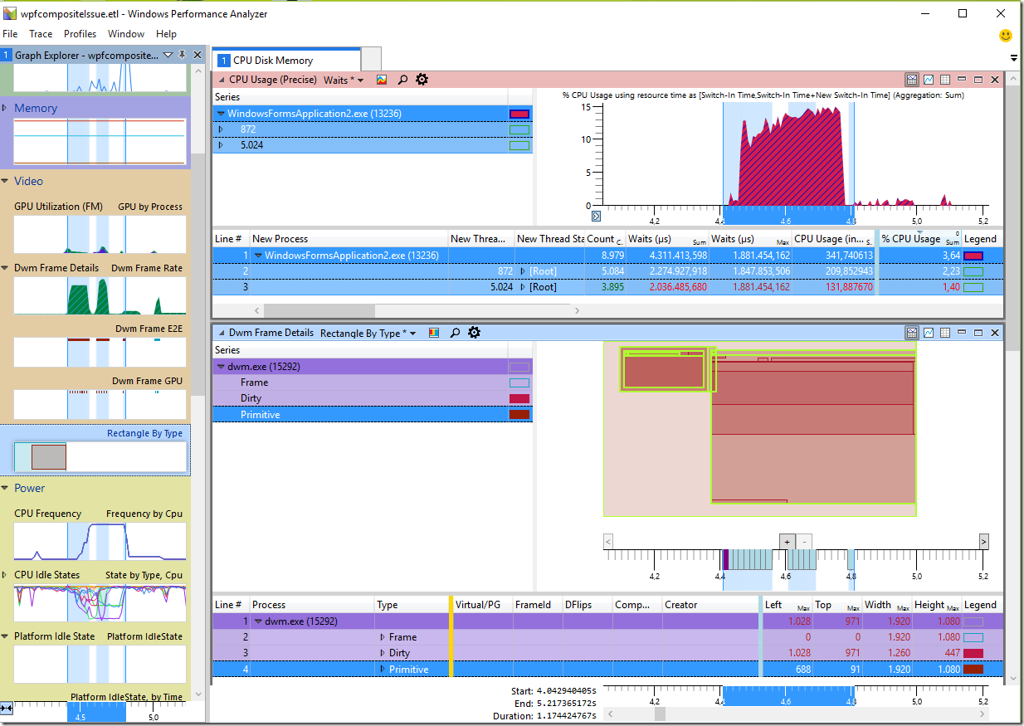Expand series 5.024 in CPU Usage legend
Screen dimensions: 1024x726
click(x=221, y=145)
